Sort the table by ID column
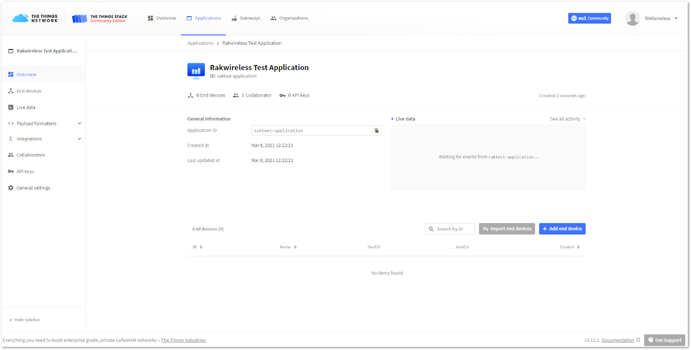The width and height of the screenshot is (691, 350). tap(198, 247)
